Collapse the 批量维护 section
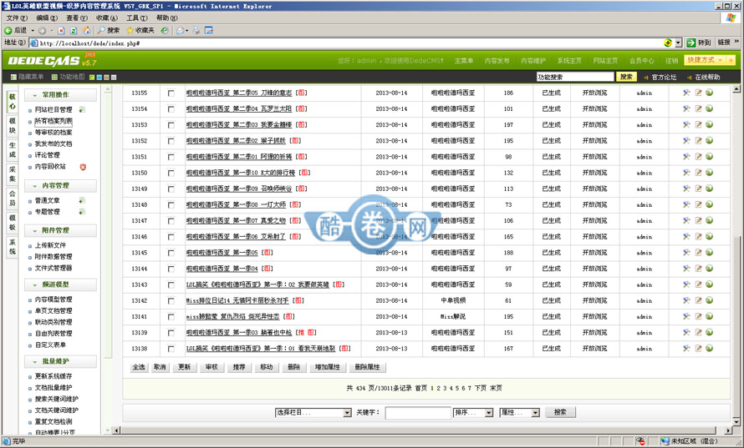The width and height of the screenshot is (744, 448). coord(60,361)
